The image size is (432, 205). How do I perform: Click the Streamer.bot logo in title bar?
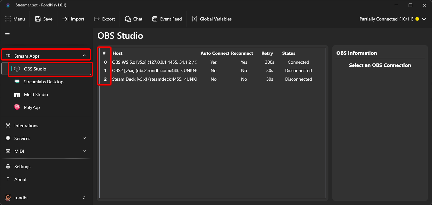[8, 5]
